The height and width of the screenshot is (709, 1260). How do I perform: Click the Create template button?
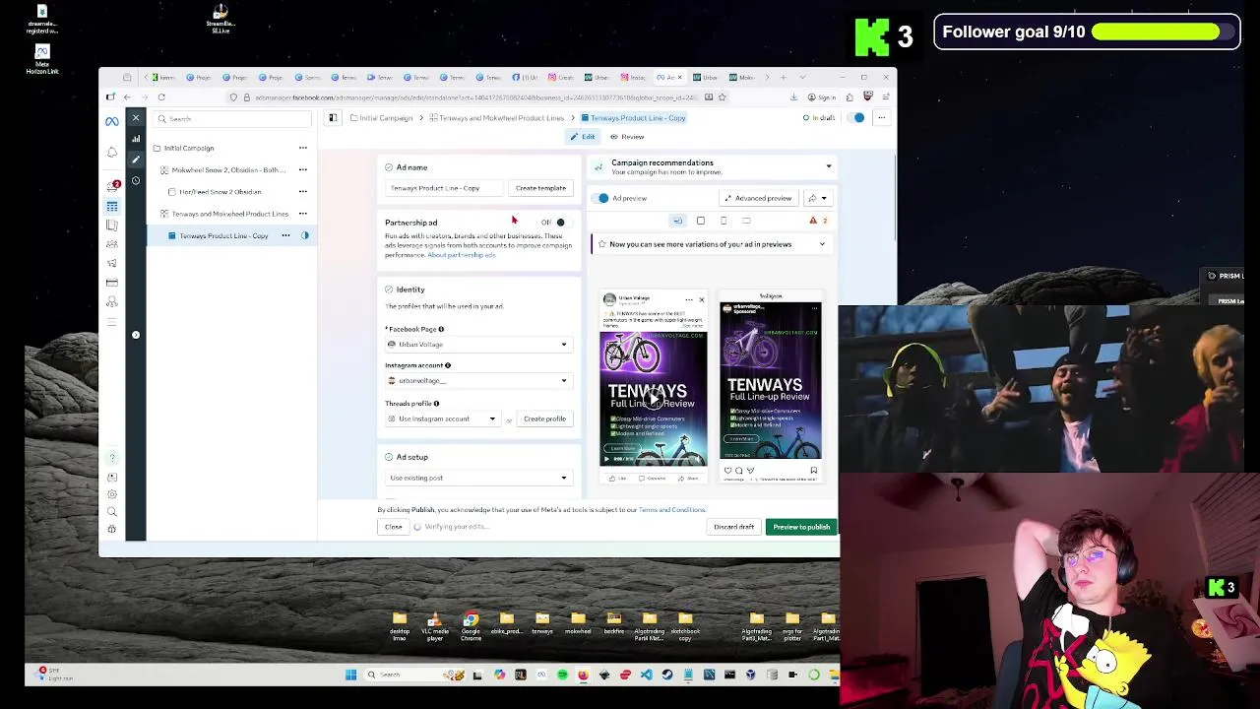click(540, 188)
